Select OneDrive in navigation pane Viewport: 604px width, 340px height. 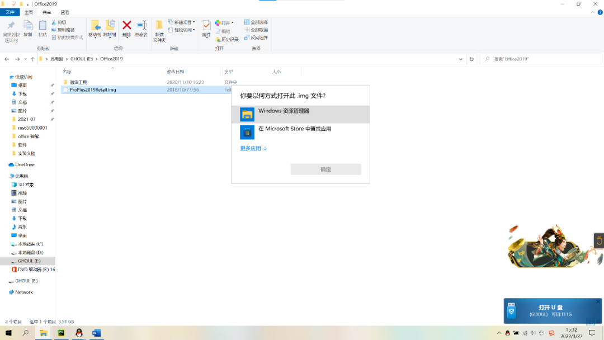coord(25,164)
